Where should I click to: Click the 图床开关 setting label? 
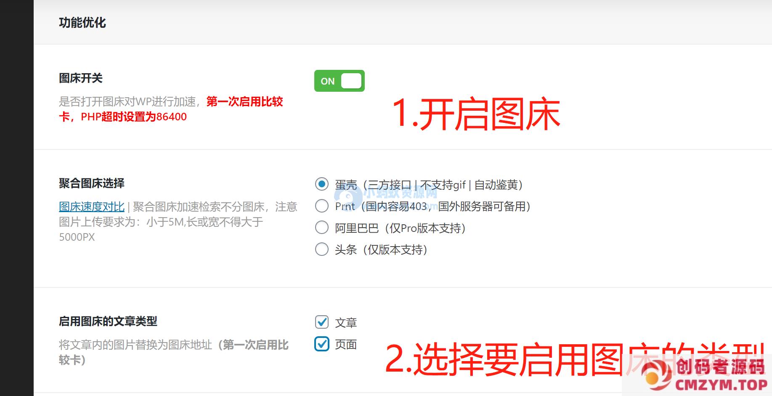81,78
